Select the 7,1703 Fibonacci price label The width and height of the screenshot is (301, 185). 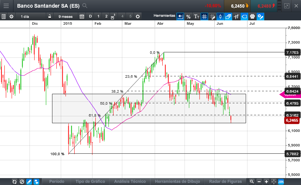[292, 53]
